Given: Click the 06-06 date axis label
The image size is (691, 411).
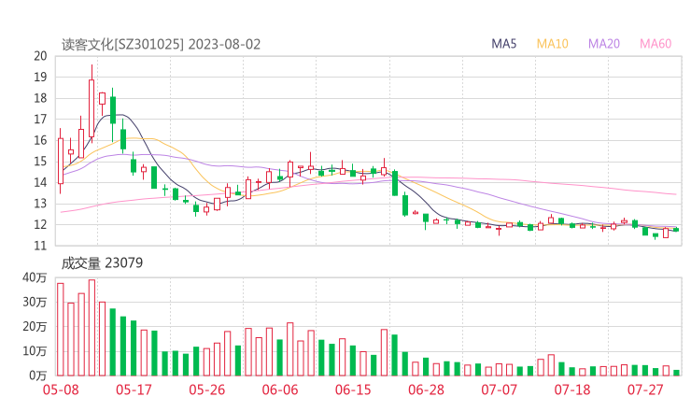Looking at the screenshot, I should (x=280, y=390).
